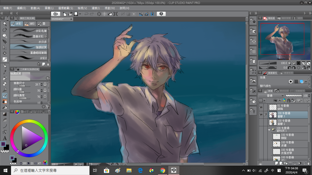Screen dimensions: 312x175
Task: Switch to the 油彩 sub tool tab
Action: coord(30,24)
